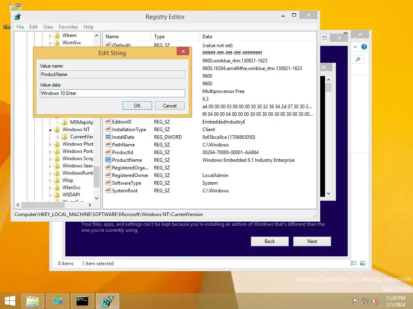Viewport: 413px width, 309px height.
Task: Click the ProductName string value icon
Action: [x=108, y=160]
